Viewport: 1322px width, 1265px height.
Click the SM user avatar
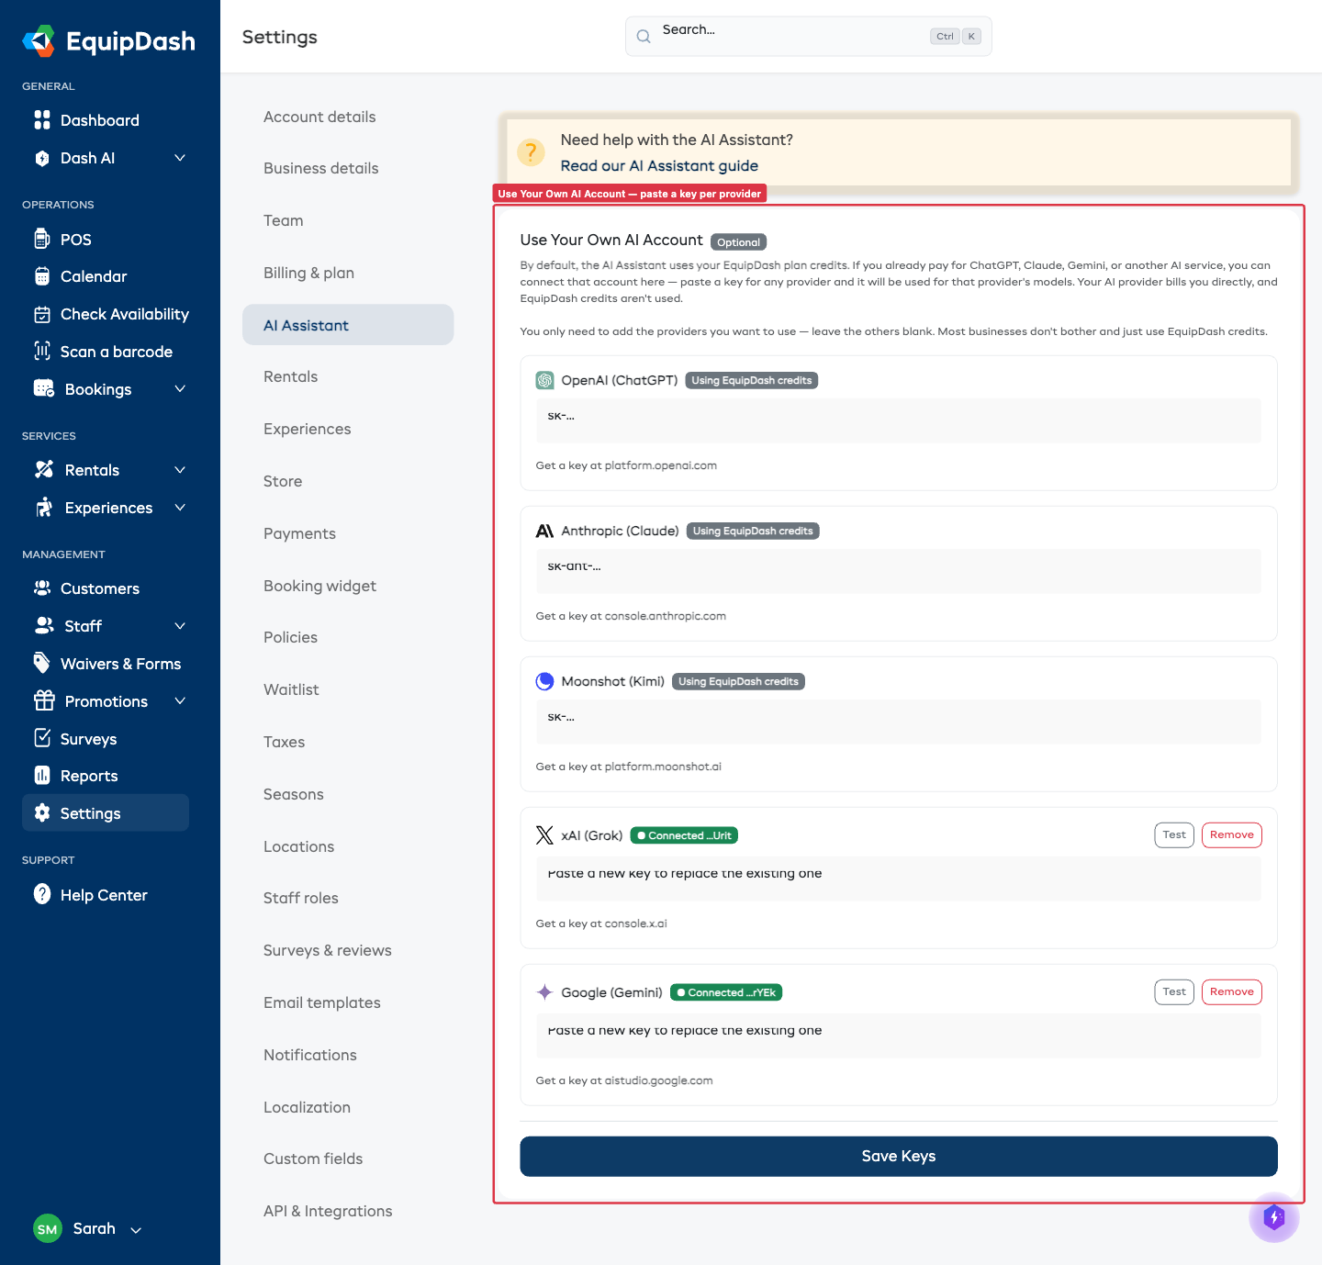48,1228
